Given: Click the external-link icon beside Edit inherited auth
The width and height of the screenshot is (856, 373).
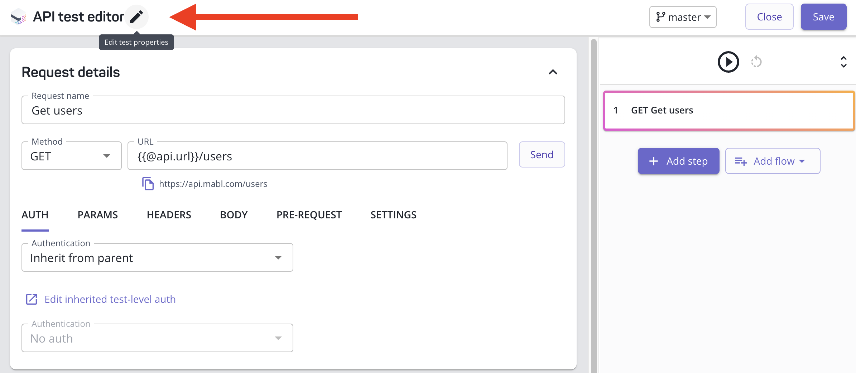Looking at the screenshot, I should 32,299.
